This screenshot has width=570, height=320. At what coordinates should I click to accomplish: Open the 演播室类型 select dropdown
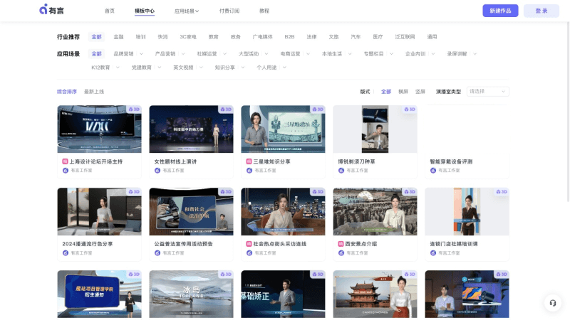(487, 92)
